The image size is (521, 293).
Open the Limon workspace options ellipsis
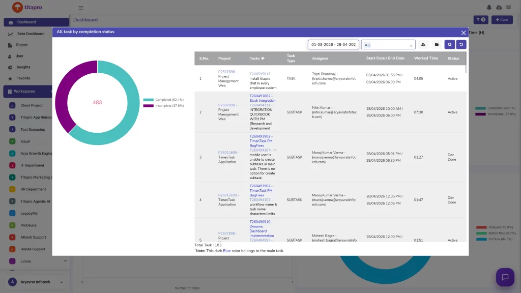pos(66,261)
